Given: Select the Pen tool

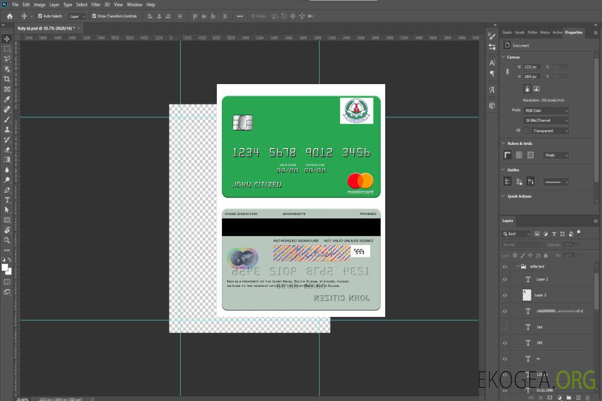Looking at the screenshot, I should 7,190.
